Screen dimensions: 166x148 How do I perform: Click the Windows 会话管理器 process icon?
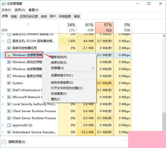(x=9, y=69)
